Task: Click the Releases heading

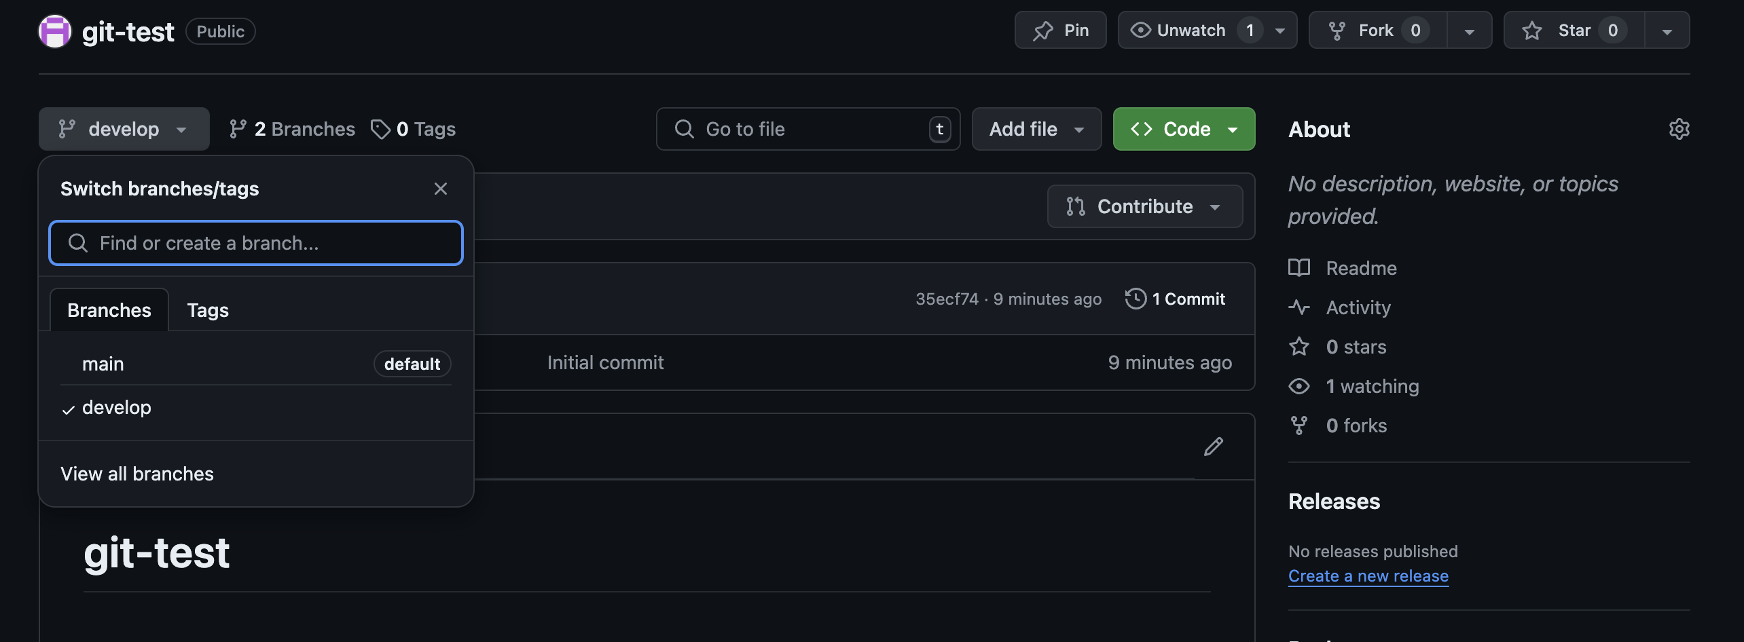Action: click(1334, 502)
